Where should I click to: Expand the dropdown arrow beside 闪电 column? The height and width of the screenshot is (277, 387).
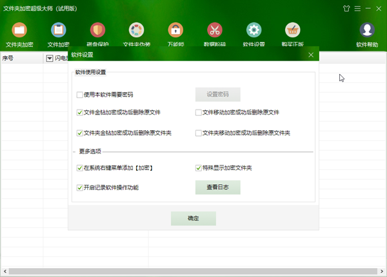click(50, 59)
